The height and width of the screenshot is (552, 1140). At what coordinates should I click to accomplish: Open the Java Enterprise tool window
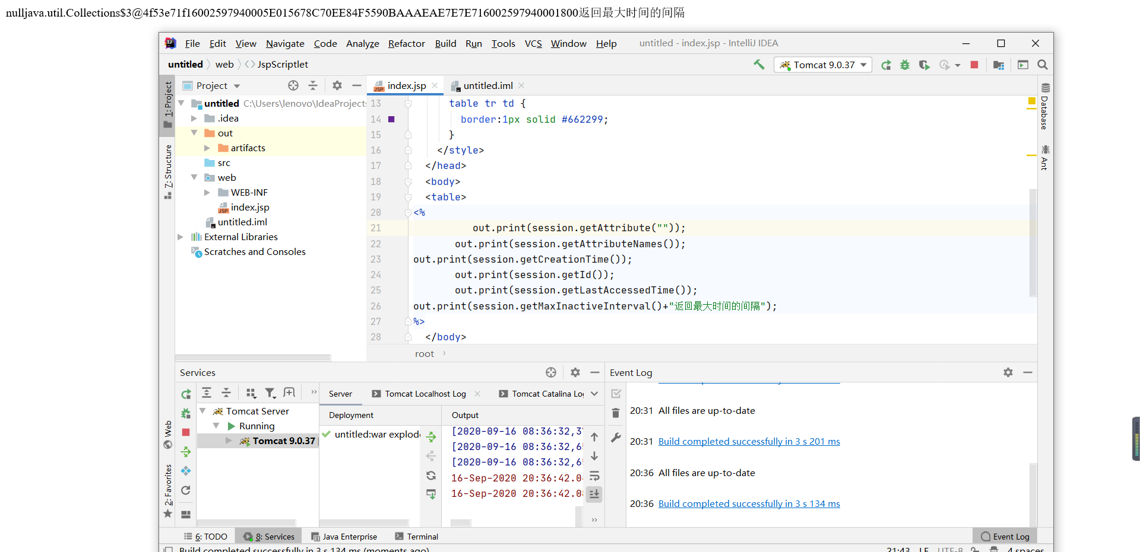(x=344, y=537)
